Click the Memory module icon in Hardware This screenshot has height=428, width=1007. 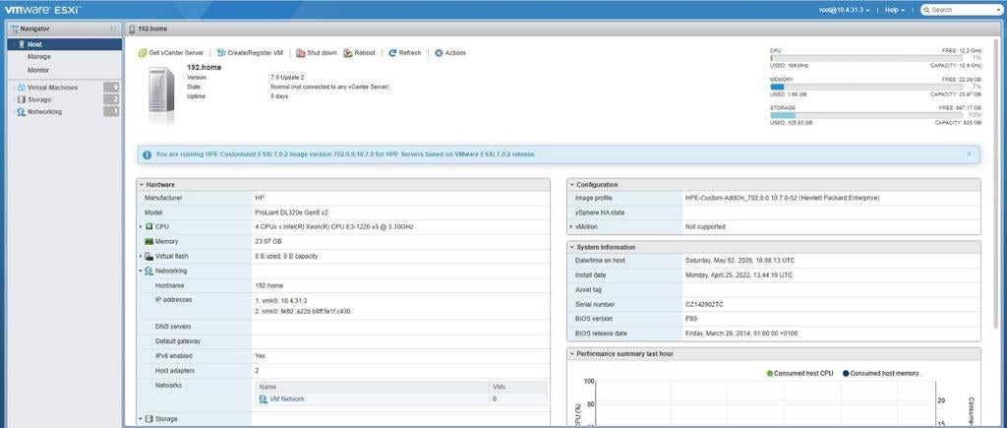[149, 242]
